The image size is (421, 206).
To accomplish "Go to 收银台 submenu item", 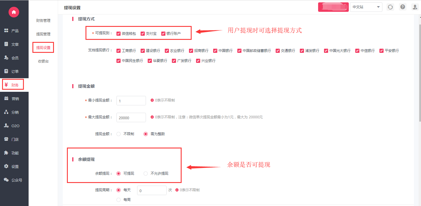I will (43, 61).
